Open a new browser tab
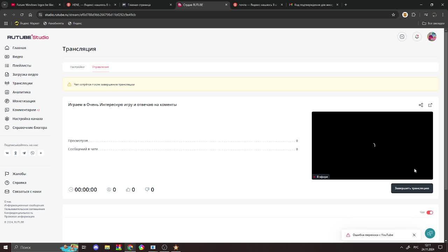The image size is (448, 252). point(346,5)
